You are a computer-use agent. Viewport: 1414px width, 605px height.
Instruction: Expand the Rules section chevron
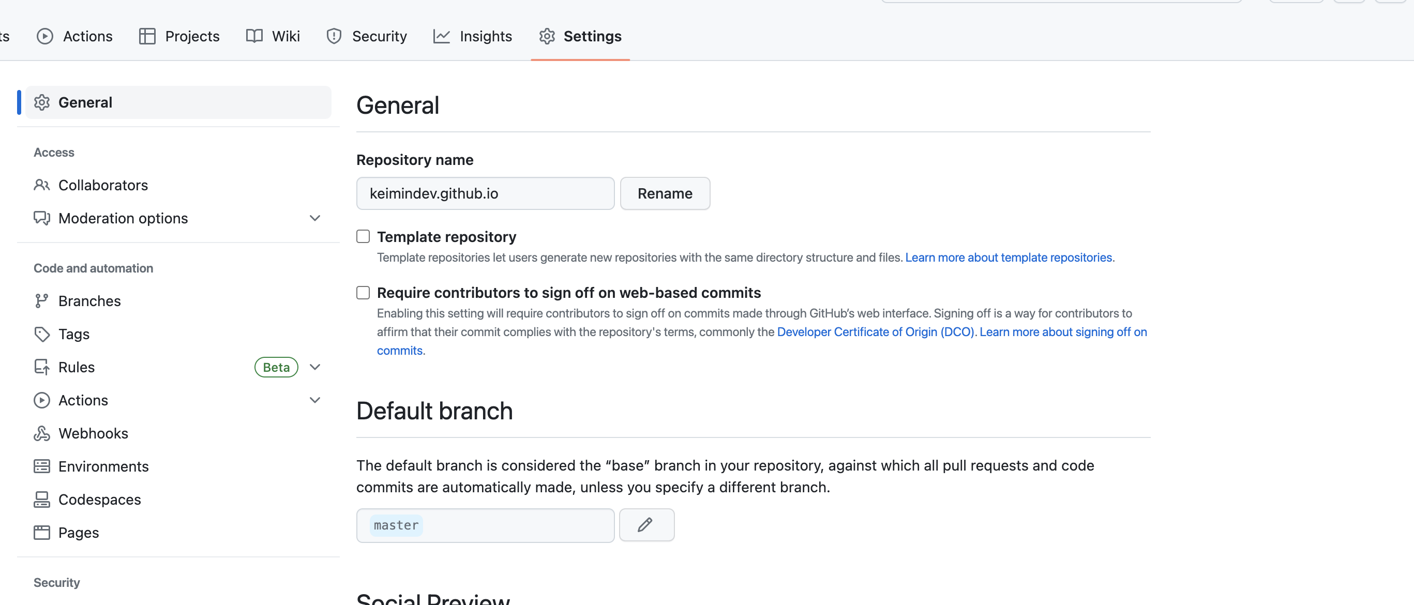[x=314, y=367]
